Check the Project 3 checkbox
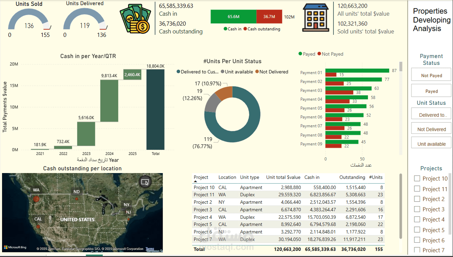This screenshot has height=257, width=453. click(417, 209)
